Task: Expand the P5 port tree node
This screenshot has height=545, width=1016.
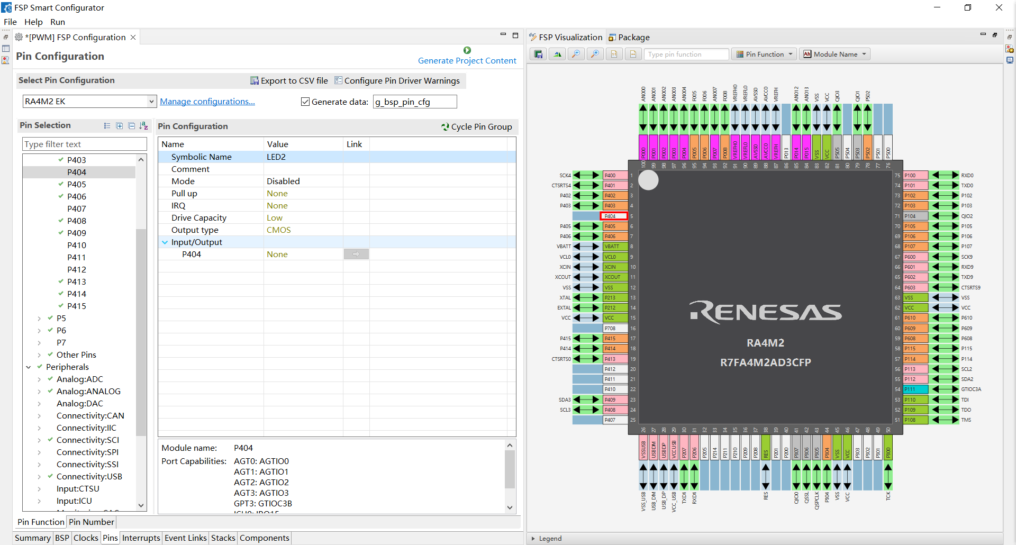Action: 39,319
